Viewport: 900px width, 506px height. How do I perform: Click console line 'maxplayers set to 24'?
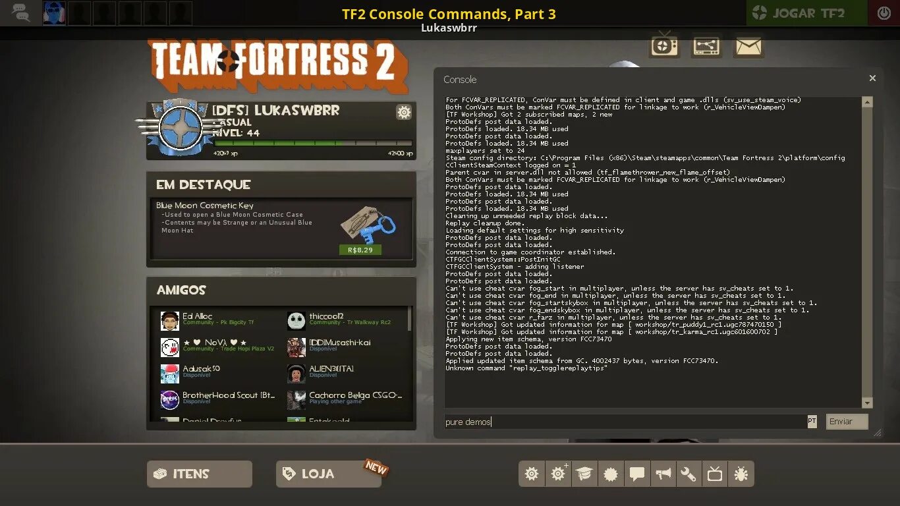485,151
